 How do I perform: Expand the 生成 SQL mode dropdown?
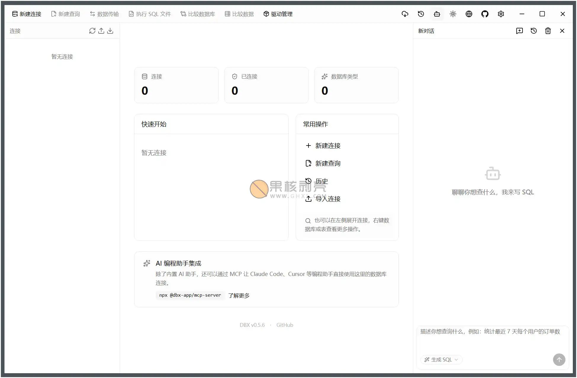tap(441, 360)
